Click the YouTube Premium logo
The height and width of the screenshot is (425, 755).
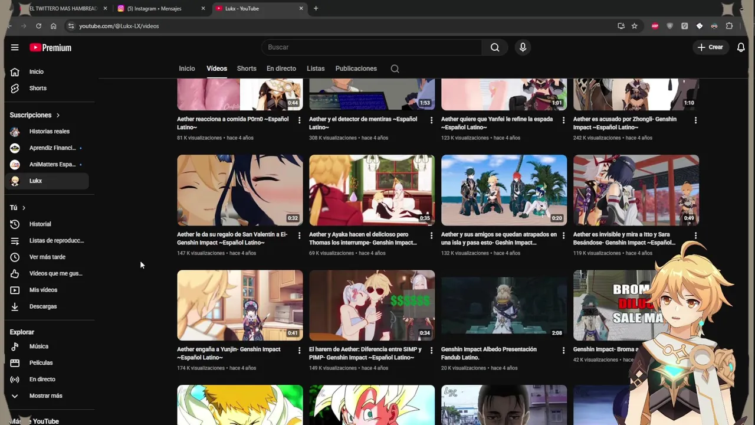pos(51,48)
